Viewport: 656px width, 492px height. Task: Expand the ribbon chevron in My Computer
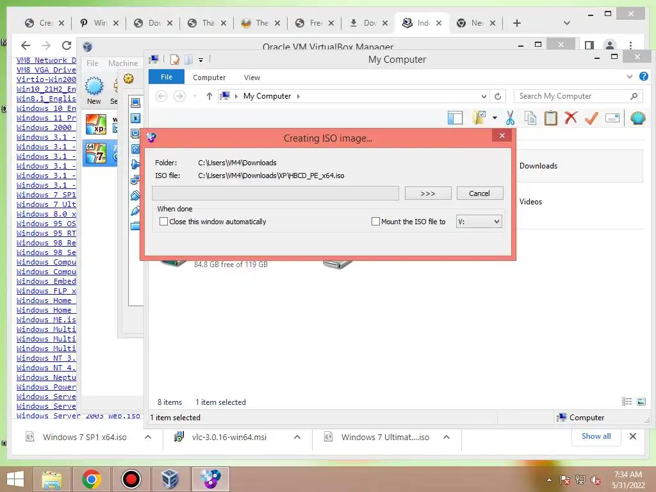coord(629,77)
